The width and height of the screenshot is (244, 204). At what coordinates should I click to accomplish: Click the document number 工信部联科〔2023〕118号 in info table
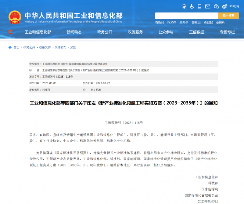point(58,77)
